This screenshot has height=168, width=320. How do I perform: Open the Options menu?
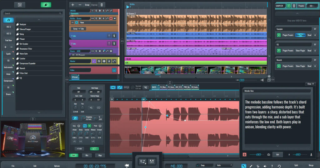tap(57, 166)
